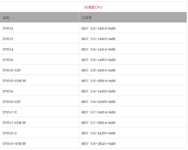
Task: Click the 名称 column header
Action: [6, 18]
